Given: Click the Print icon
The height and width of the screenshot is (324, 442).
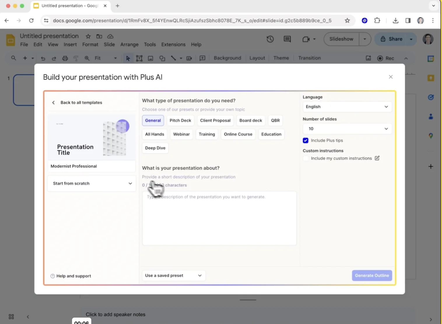Looking at the screenshot, I should point(65,58).
